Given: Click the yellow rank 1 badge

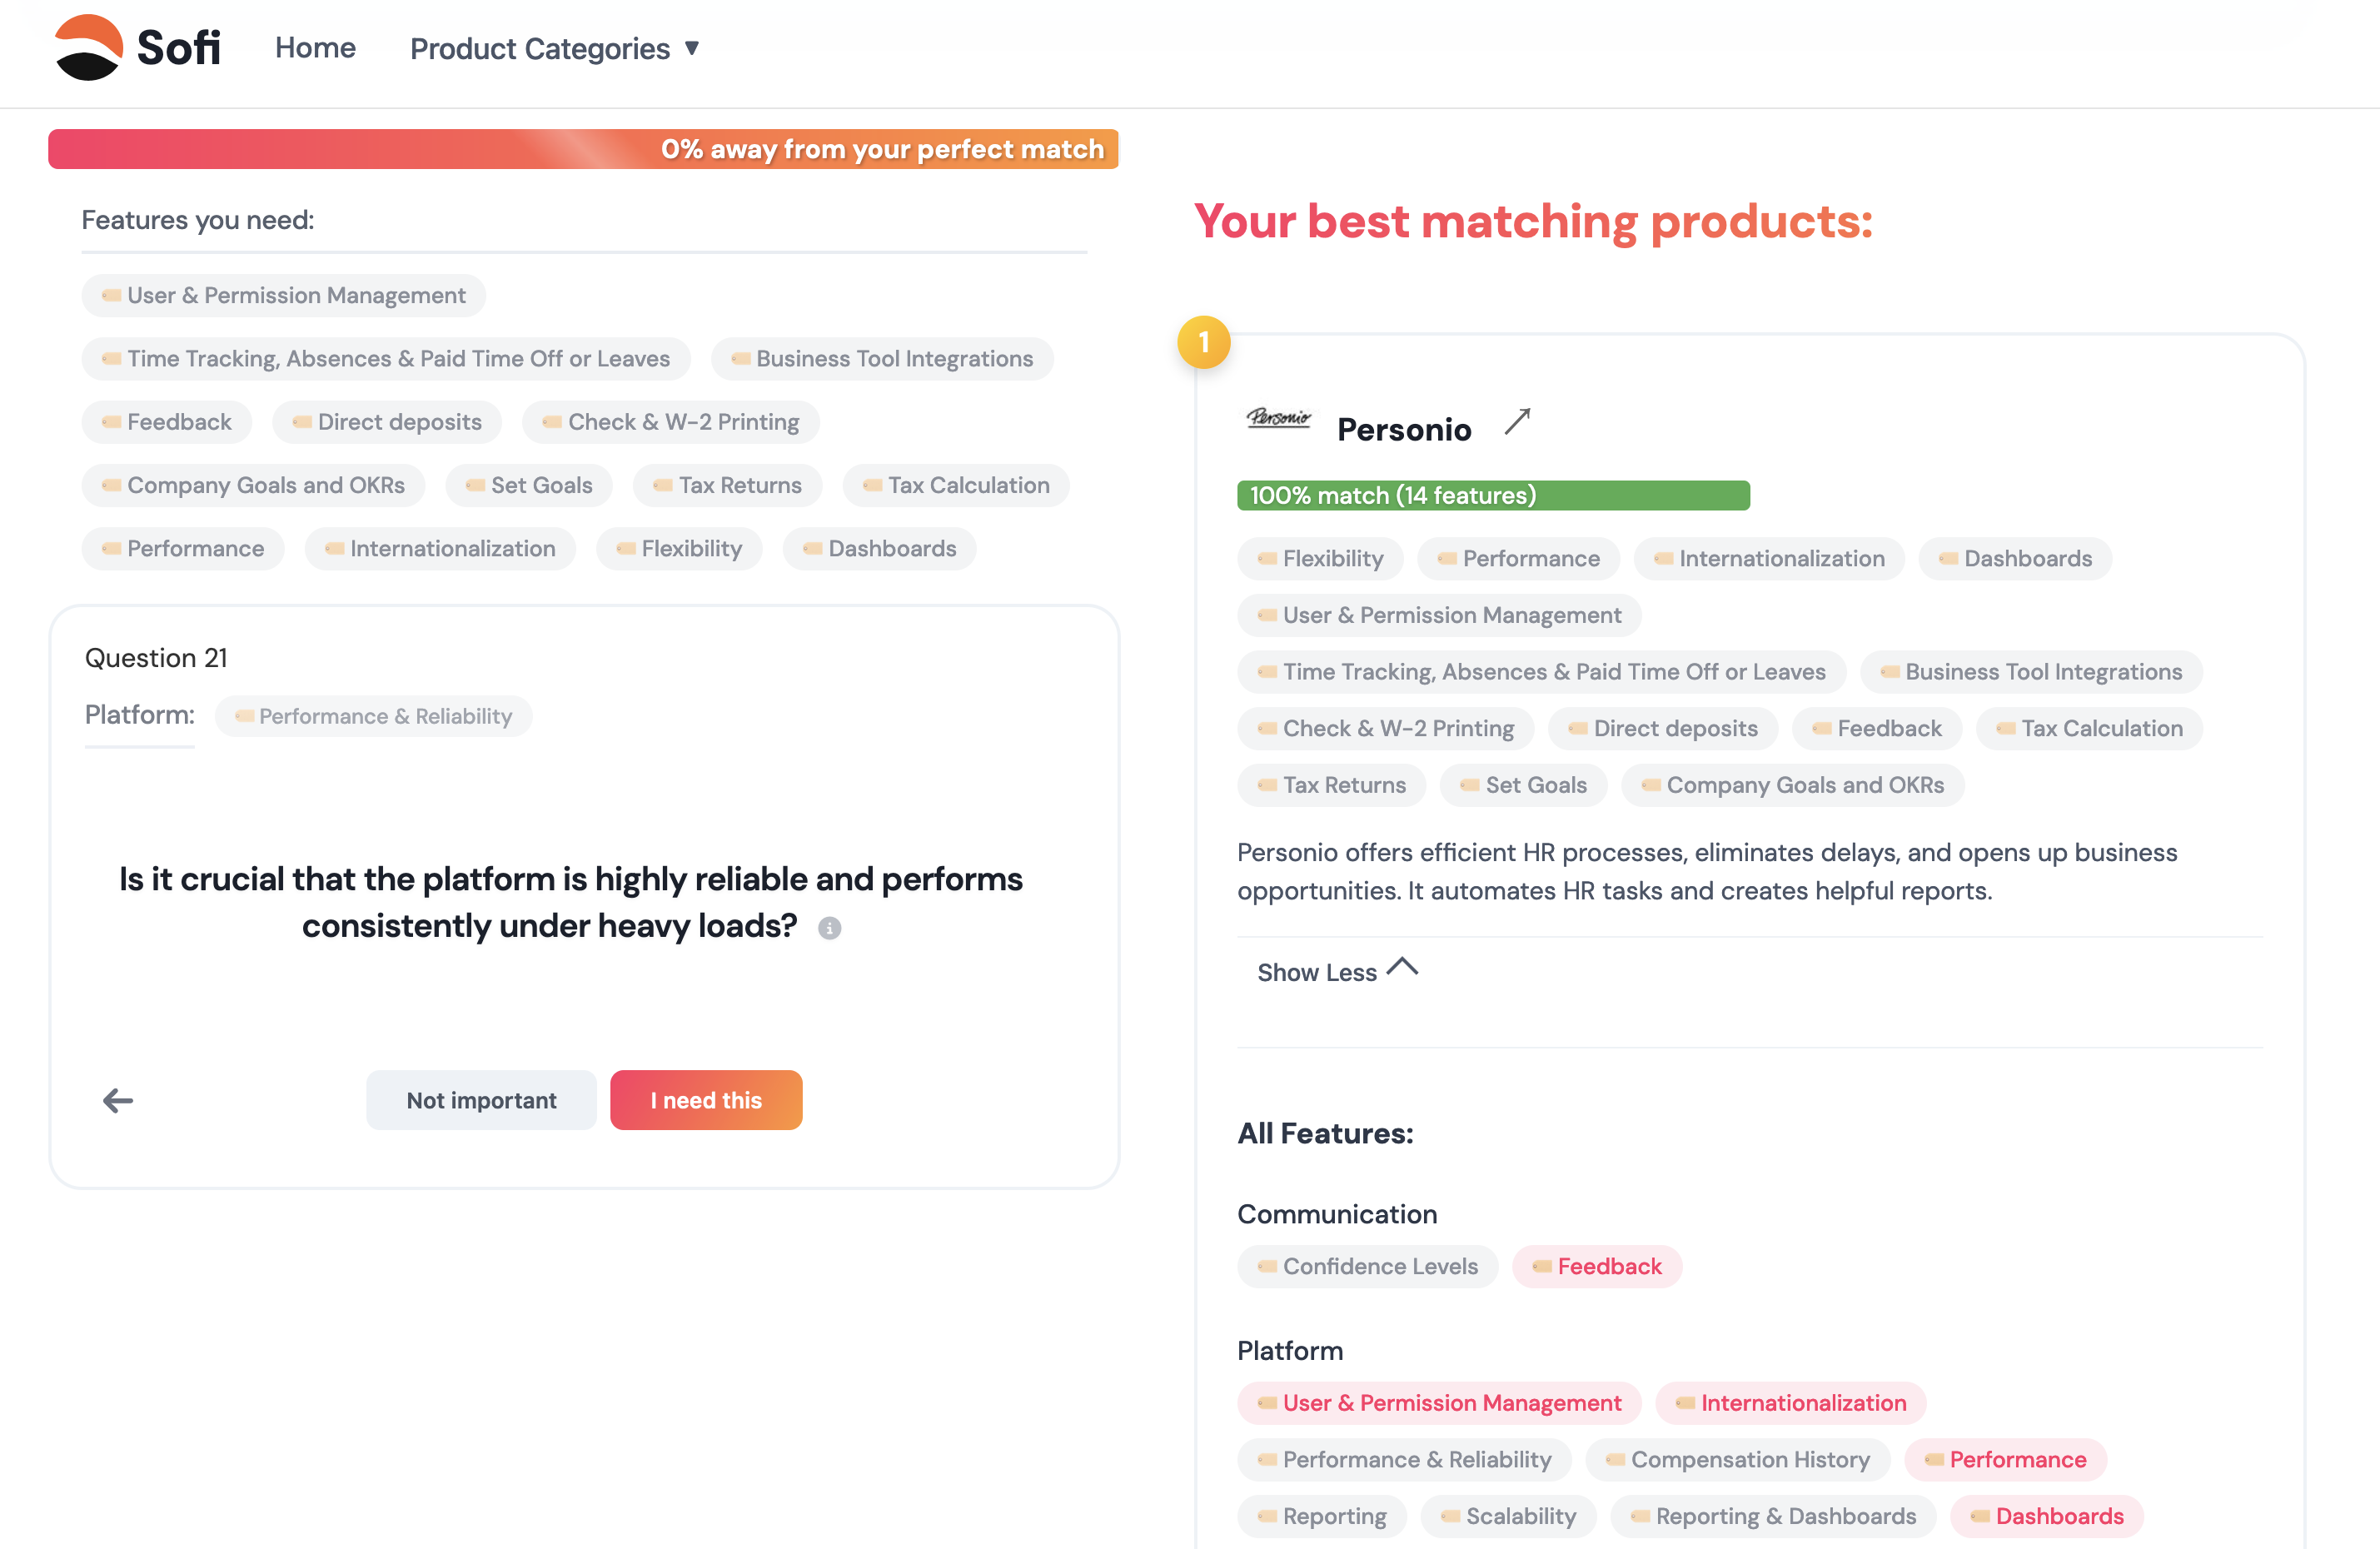Looking at the screenshot, I should [1204, 343].
